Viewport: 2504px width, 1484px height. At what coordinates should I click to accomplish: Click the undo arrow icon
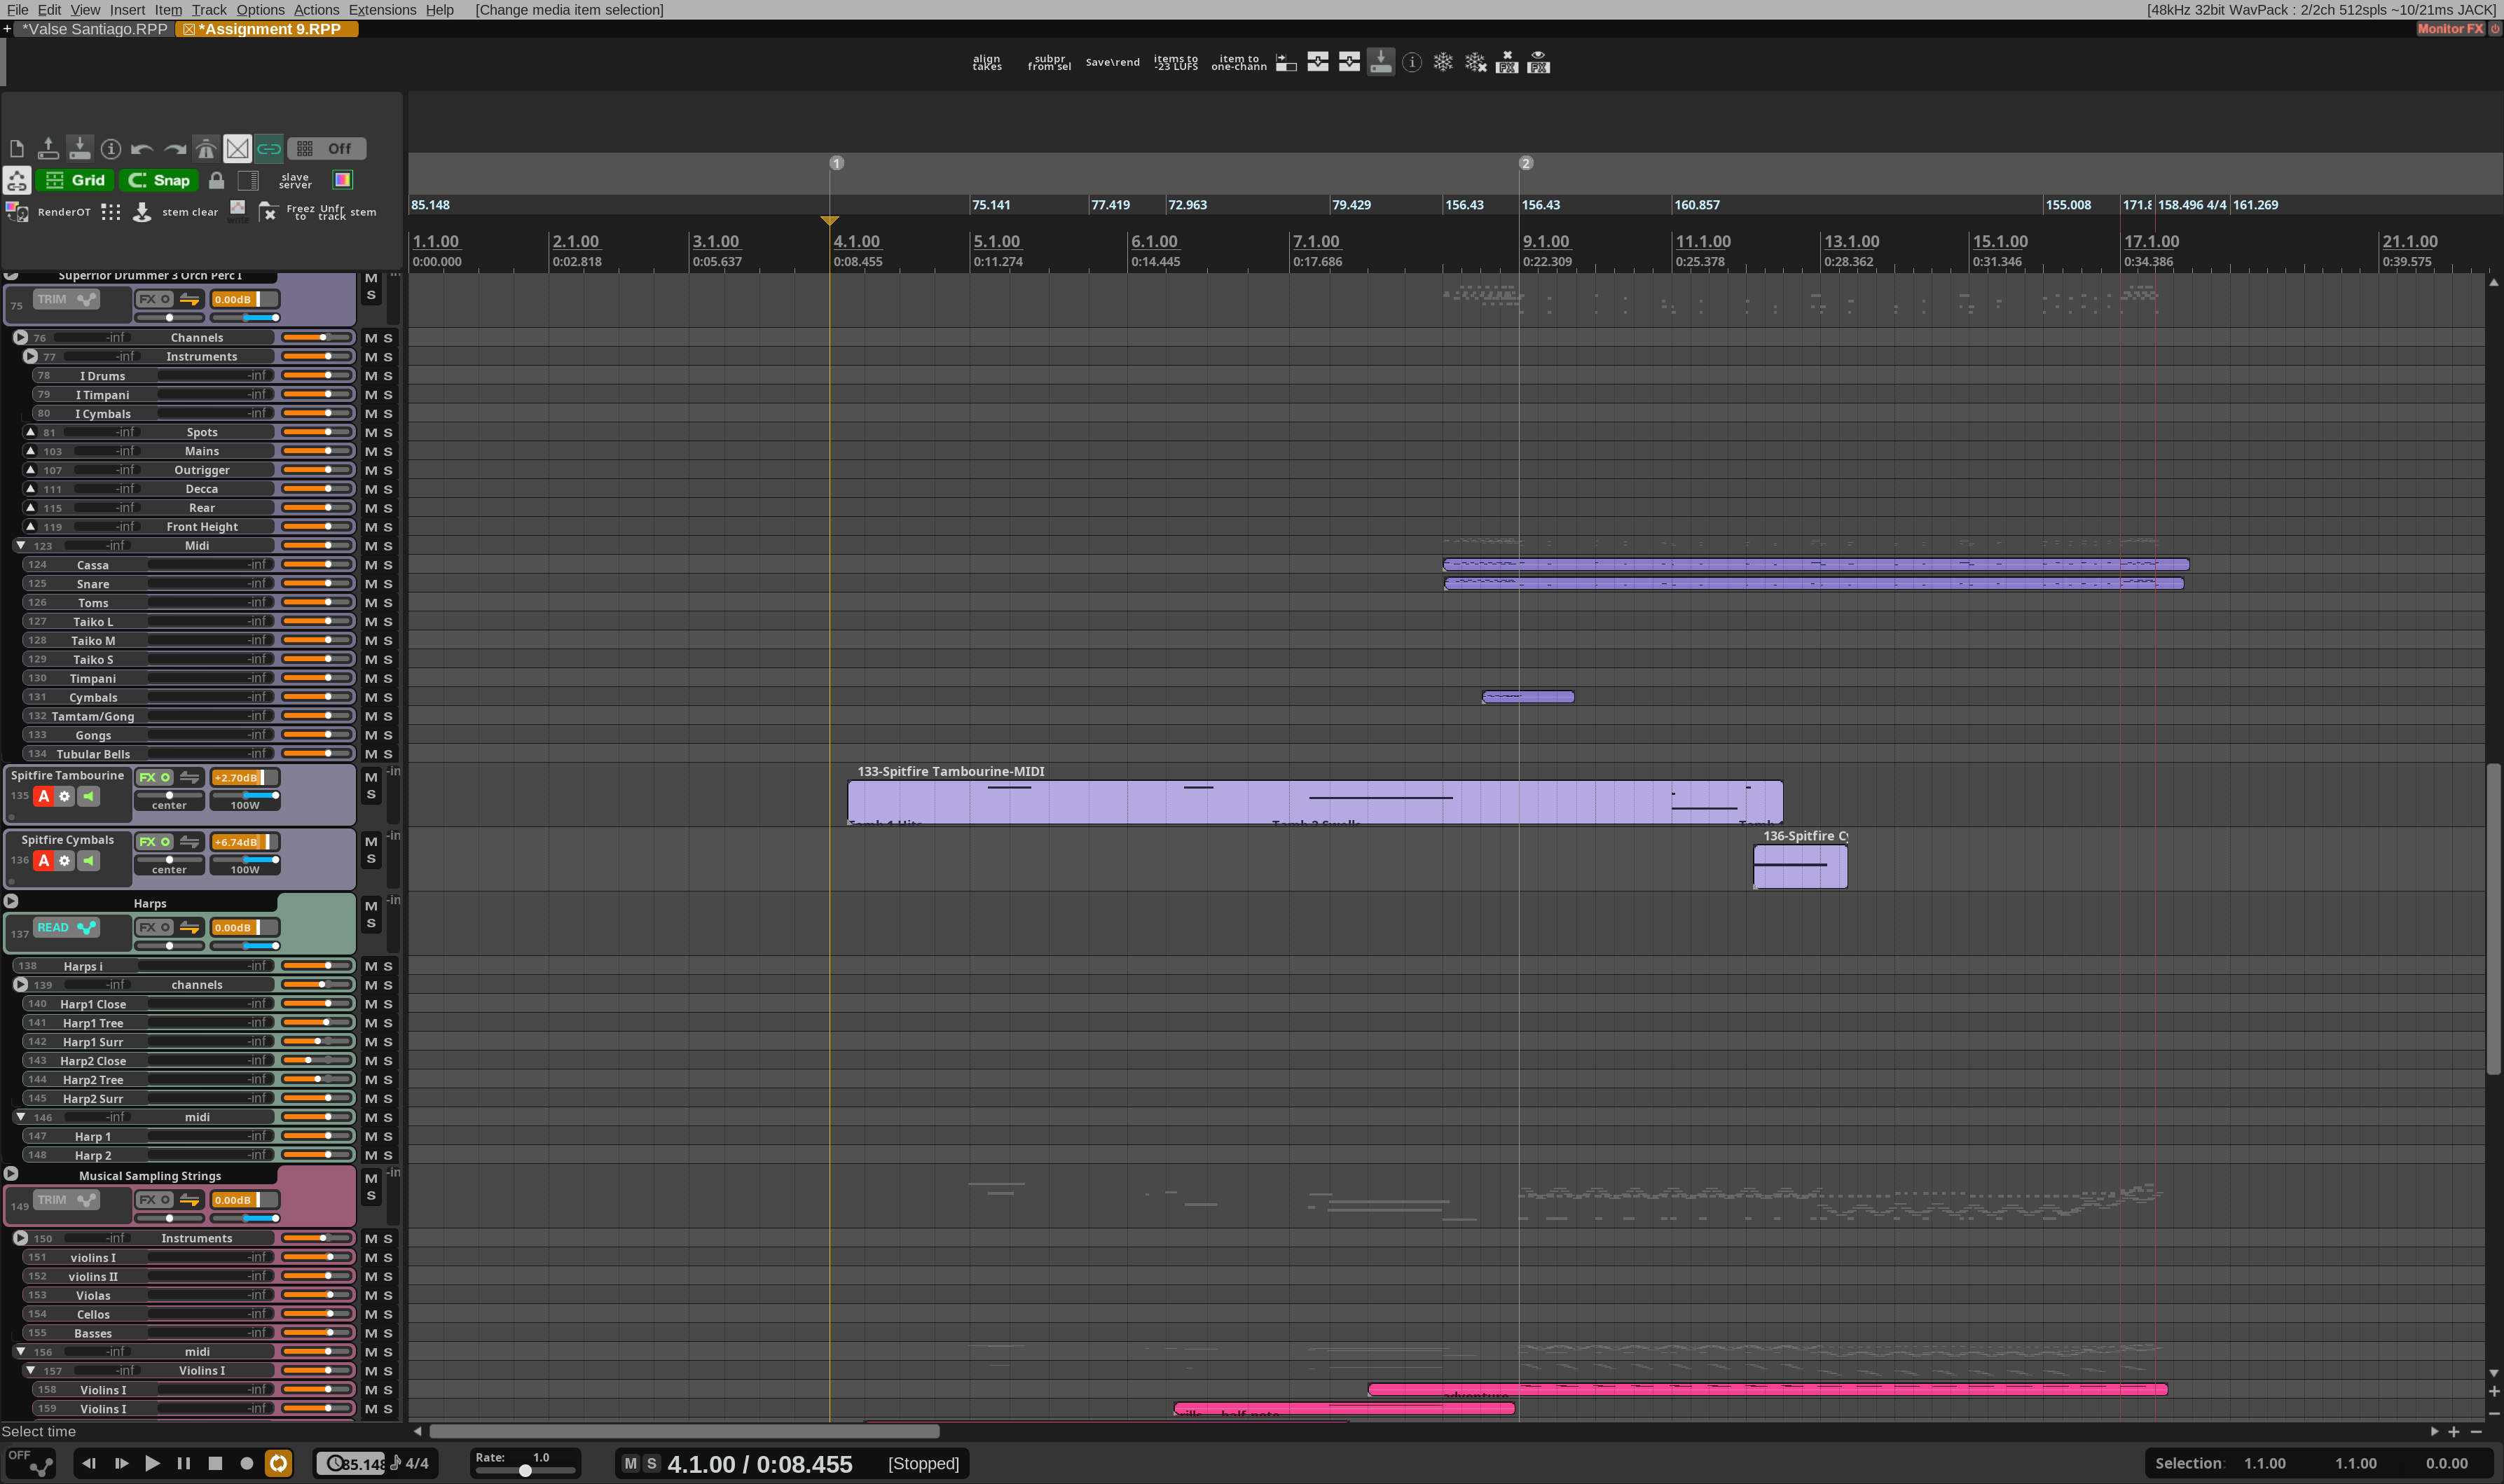(142, 149)
